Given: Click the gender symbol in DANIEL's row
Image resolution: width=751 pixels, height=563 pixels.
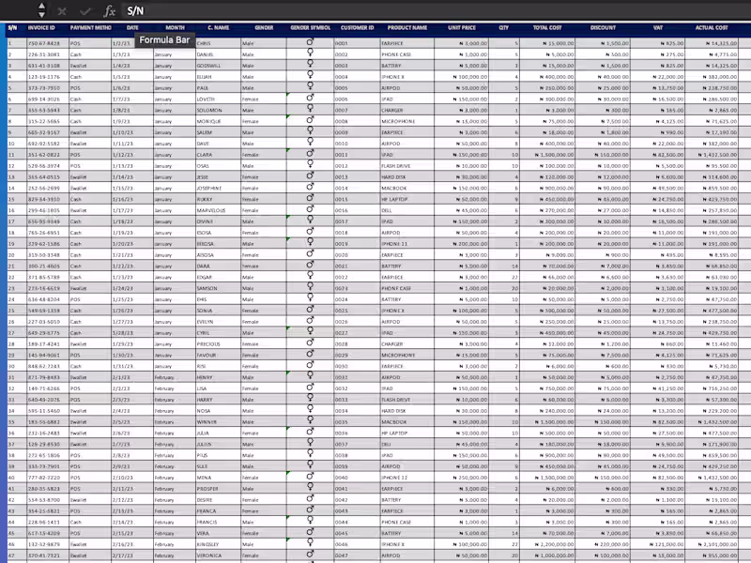Looking at the screenshot, I should coord(311,53).
